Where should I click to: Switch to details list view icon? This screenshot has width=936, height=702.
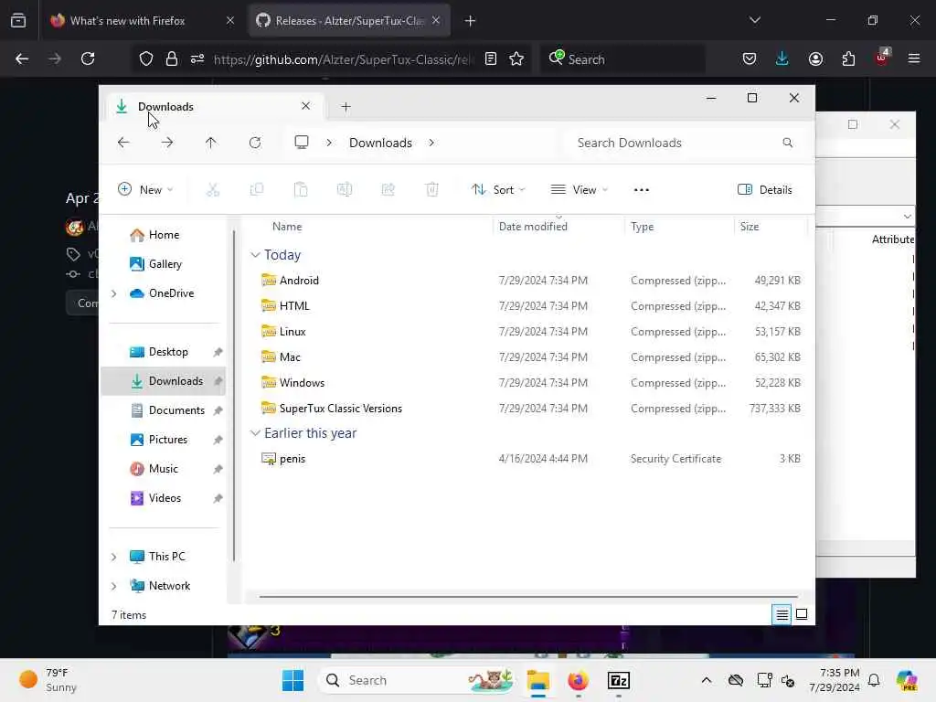pos(782,614)
